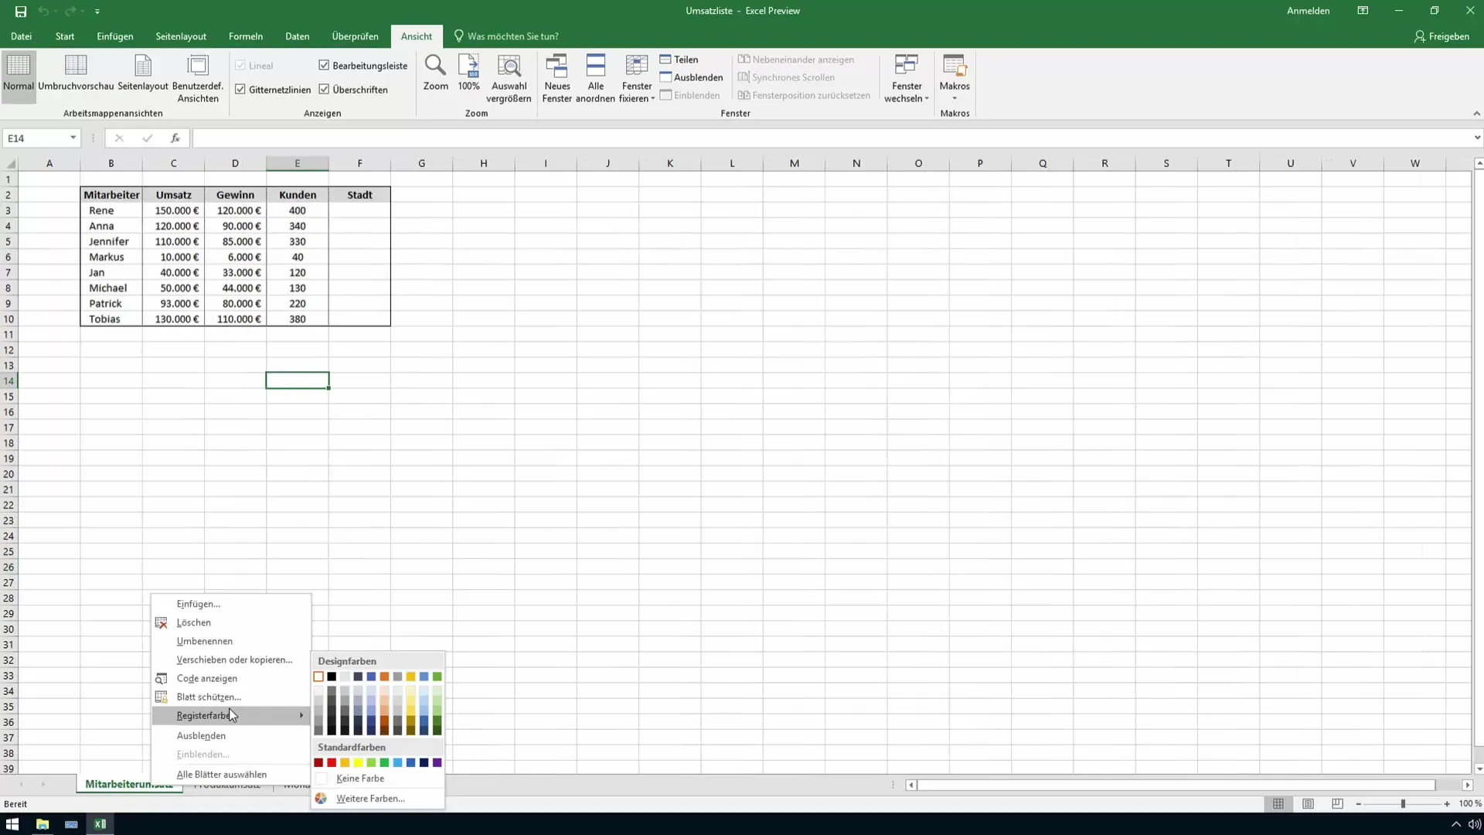1484x835 pixels.
Task: Reset zoom to 100%
Action: (x=468, y=73)
